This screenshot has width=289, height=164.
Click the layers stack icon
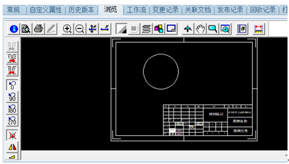click(146, 29)
